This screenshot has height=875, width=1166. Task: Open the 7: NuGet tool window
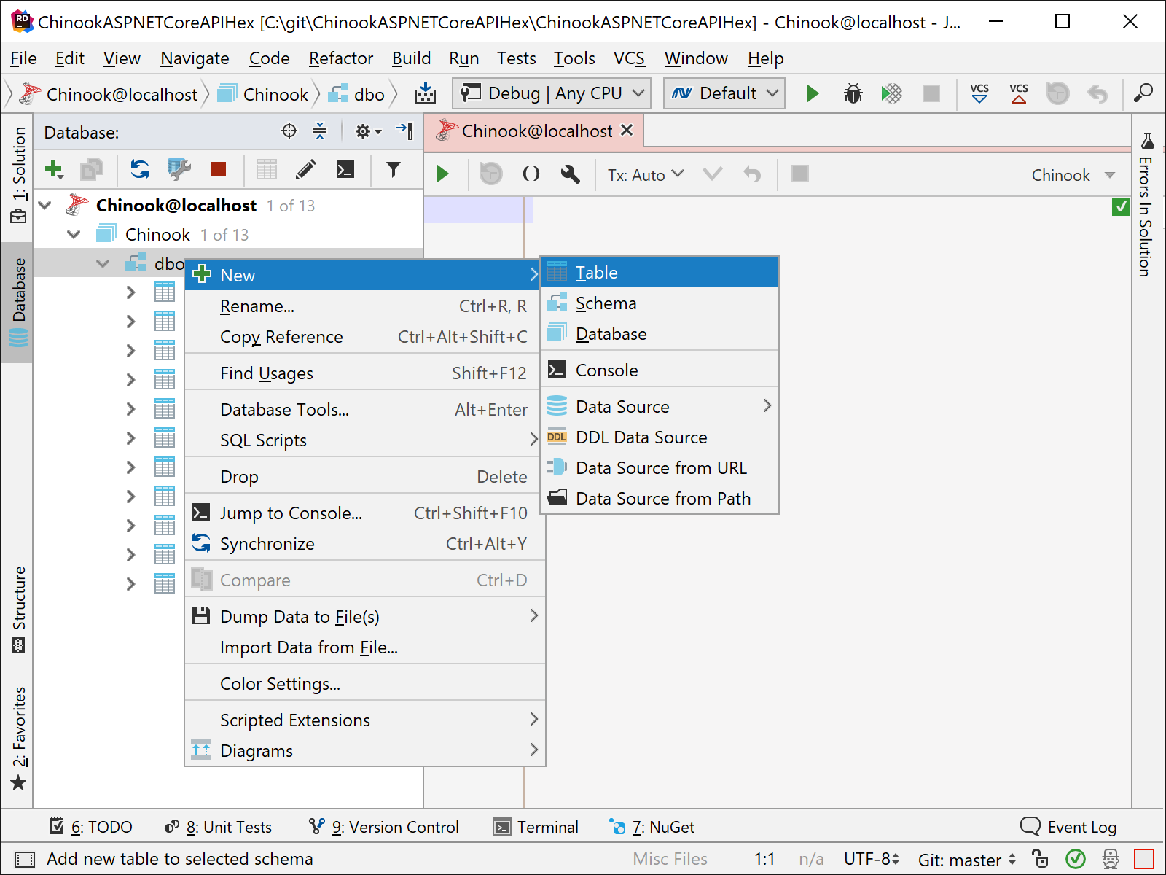pos(652,827)
